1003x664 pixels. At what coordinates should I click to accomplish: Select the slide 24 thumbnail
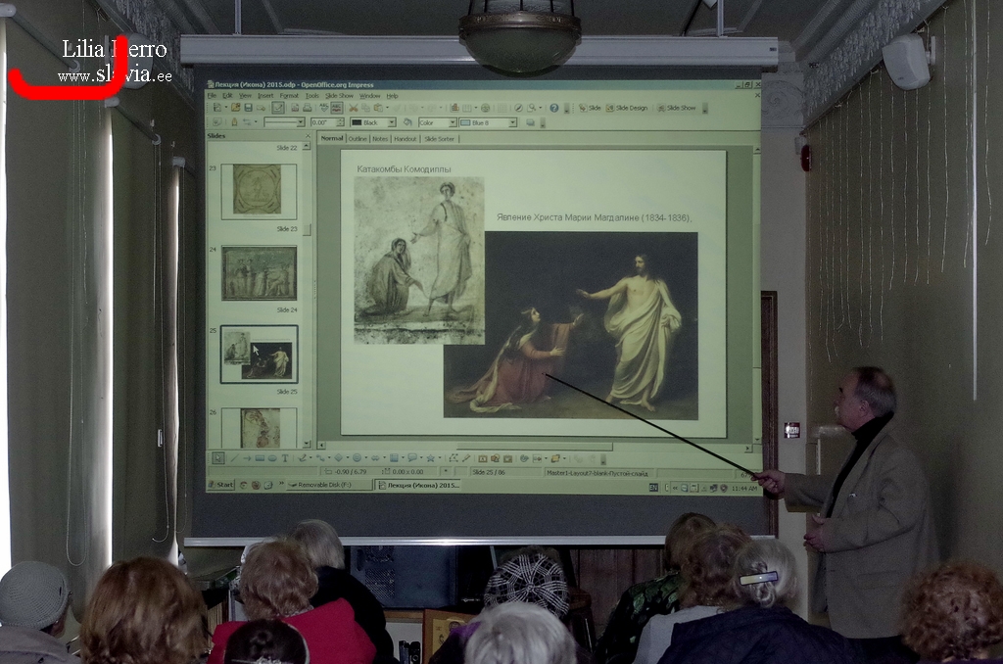(x=259, y=273)
